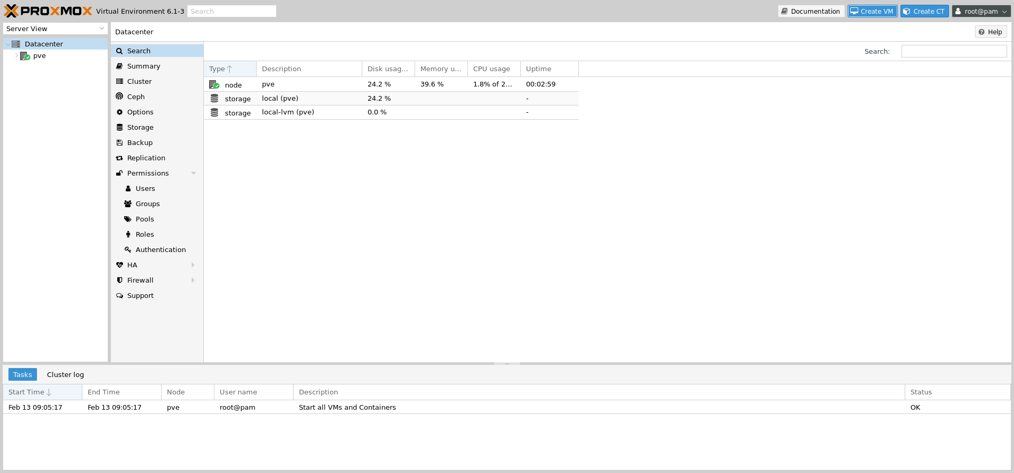The image size is (1014, 473).
Task: Expand the HA submenu arrow
Action: (x=193, y=265)
